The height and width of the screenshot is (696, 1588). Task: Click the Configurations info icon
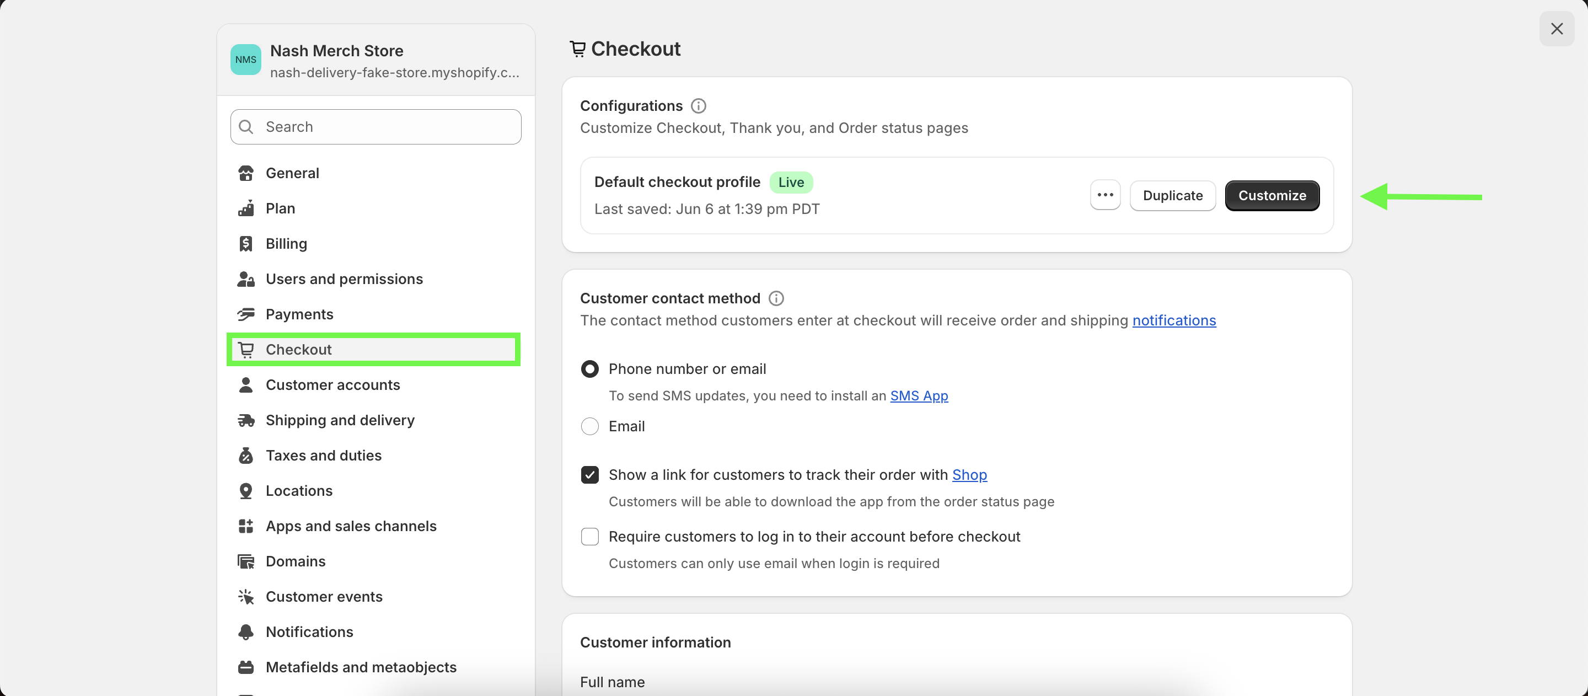(x=698, y=106)
